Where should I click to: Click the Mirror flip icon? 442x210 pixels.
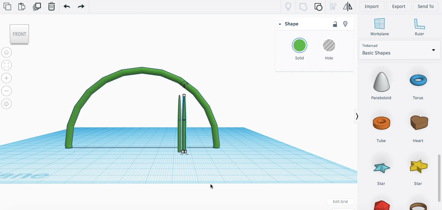[x=347, y=7]
